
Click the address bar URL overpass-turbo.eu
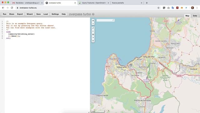point(28,8)
